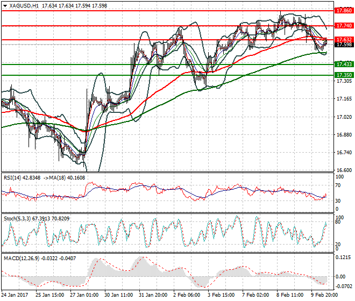This screenshot has width=355, height=301.
Task: Select the XAGUSD,H1 chart title text
Action: [x=24, y=6]
